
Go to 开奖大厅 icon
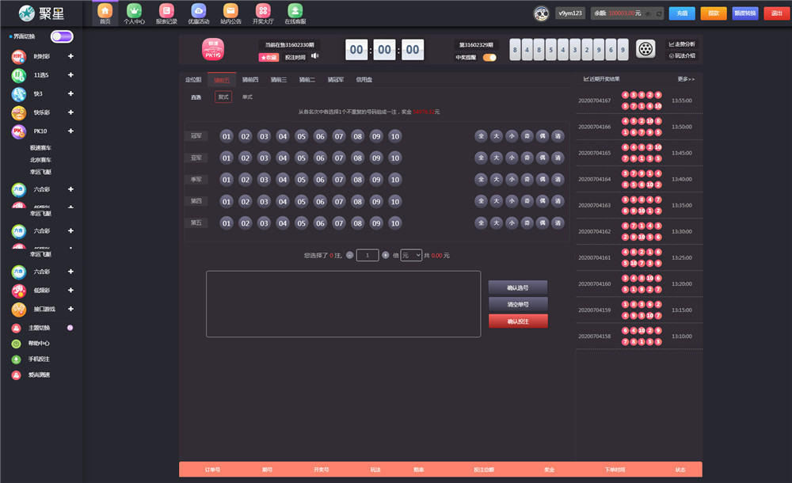pyautogui.click(x=262, y=10)
